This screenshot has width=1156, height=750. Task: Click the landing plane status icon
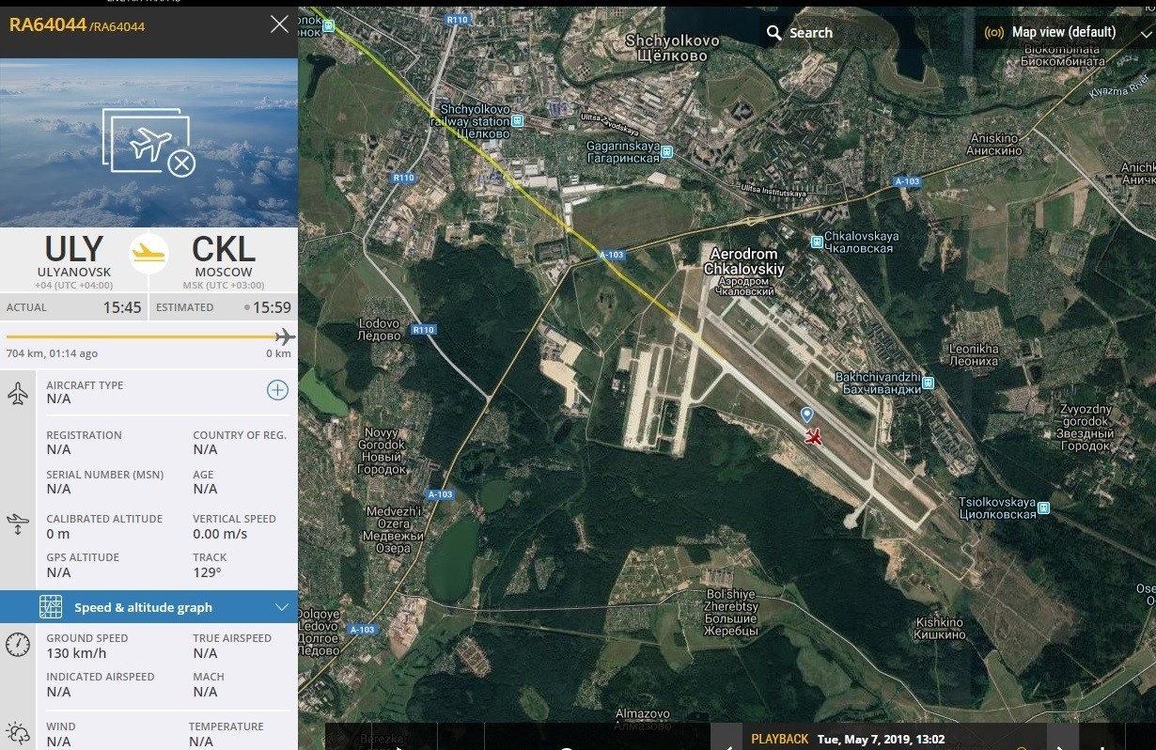(x=148, y=253)
